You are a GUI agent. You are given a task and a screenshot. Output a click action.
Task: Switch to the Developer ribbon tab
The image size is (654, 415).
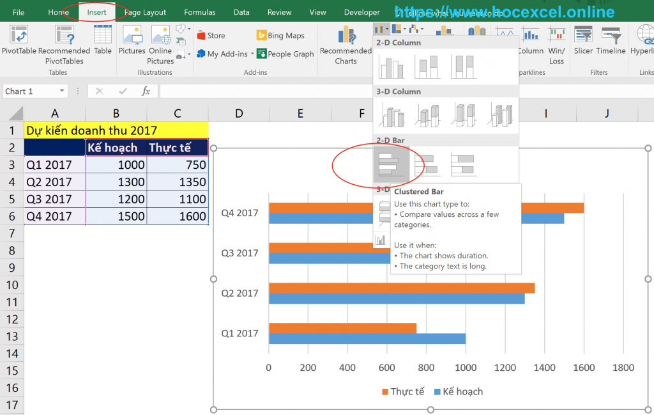[361, 12]
